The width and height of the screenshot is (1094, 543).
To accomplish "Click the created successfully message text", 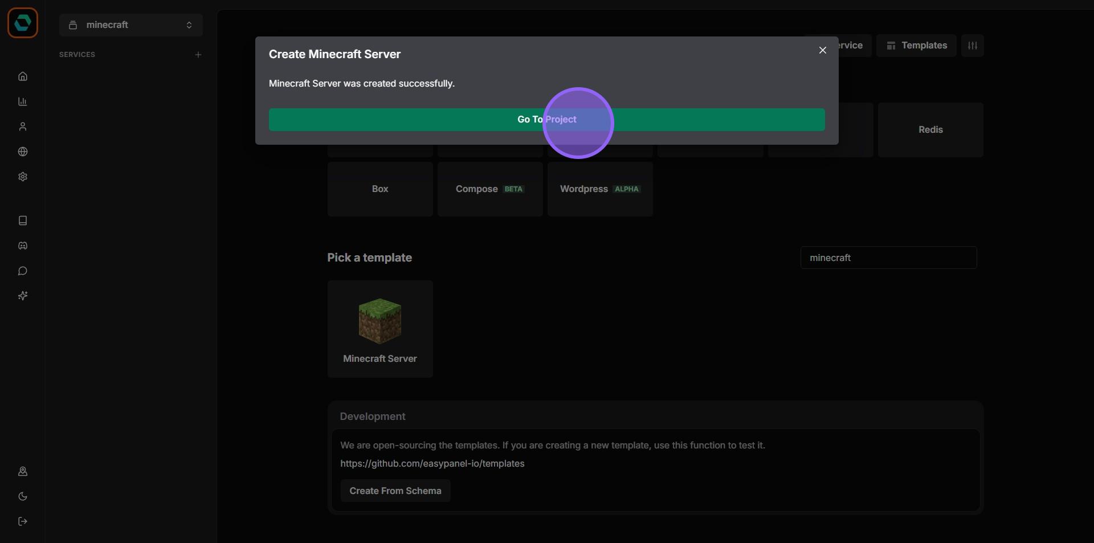I will (362, 83).
